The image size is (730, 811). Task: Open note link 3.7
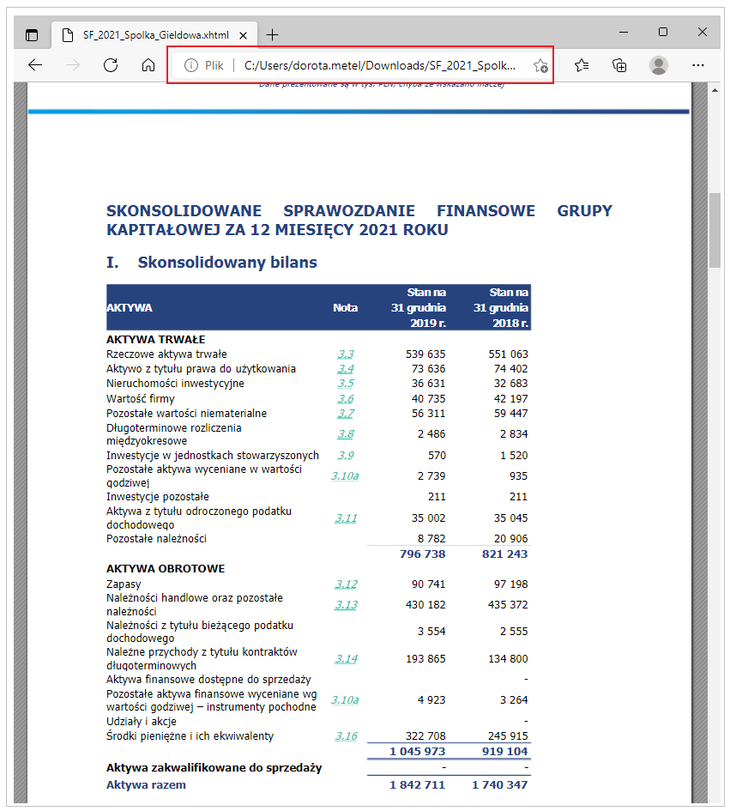tap(346, 414)
